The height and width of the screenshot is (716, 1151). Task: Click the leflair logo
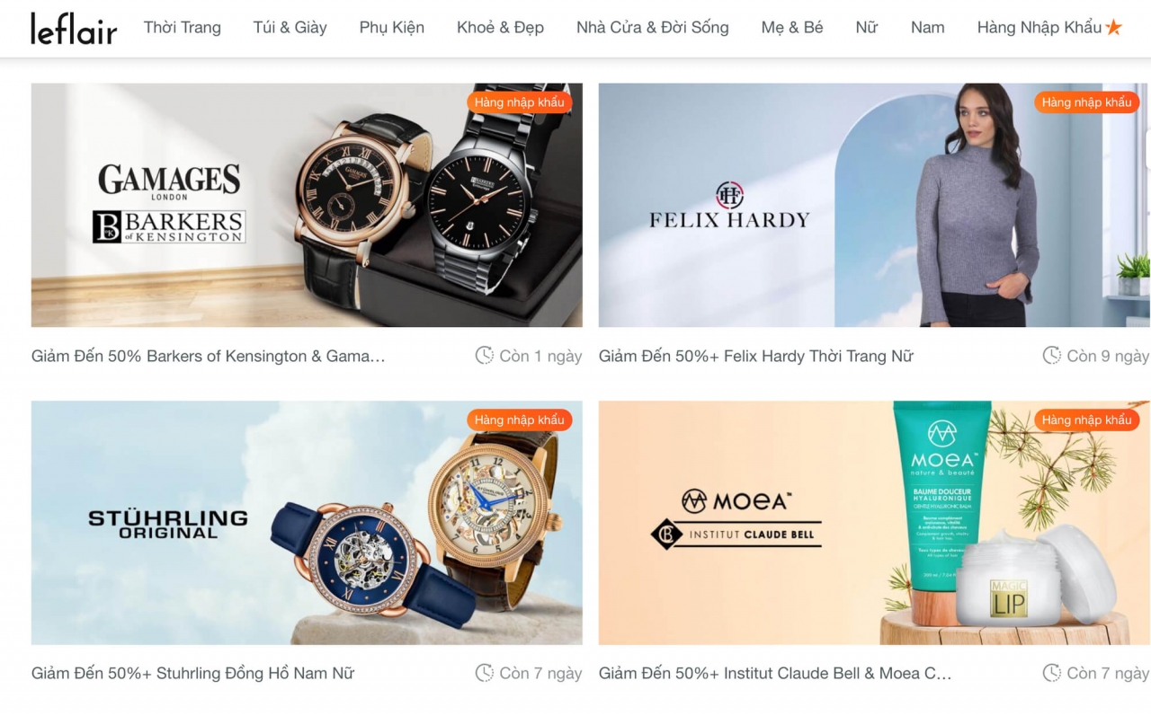point(74,29)
